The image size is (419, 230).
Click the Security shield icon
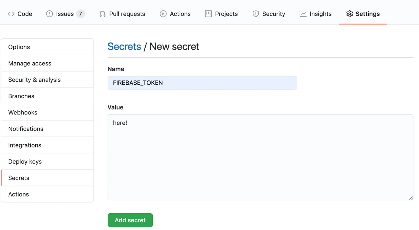(x=255, y=14)
